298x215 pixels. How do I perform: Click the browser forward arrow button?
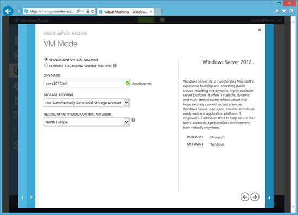18,11
